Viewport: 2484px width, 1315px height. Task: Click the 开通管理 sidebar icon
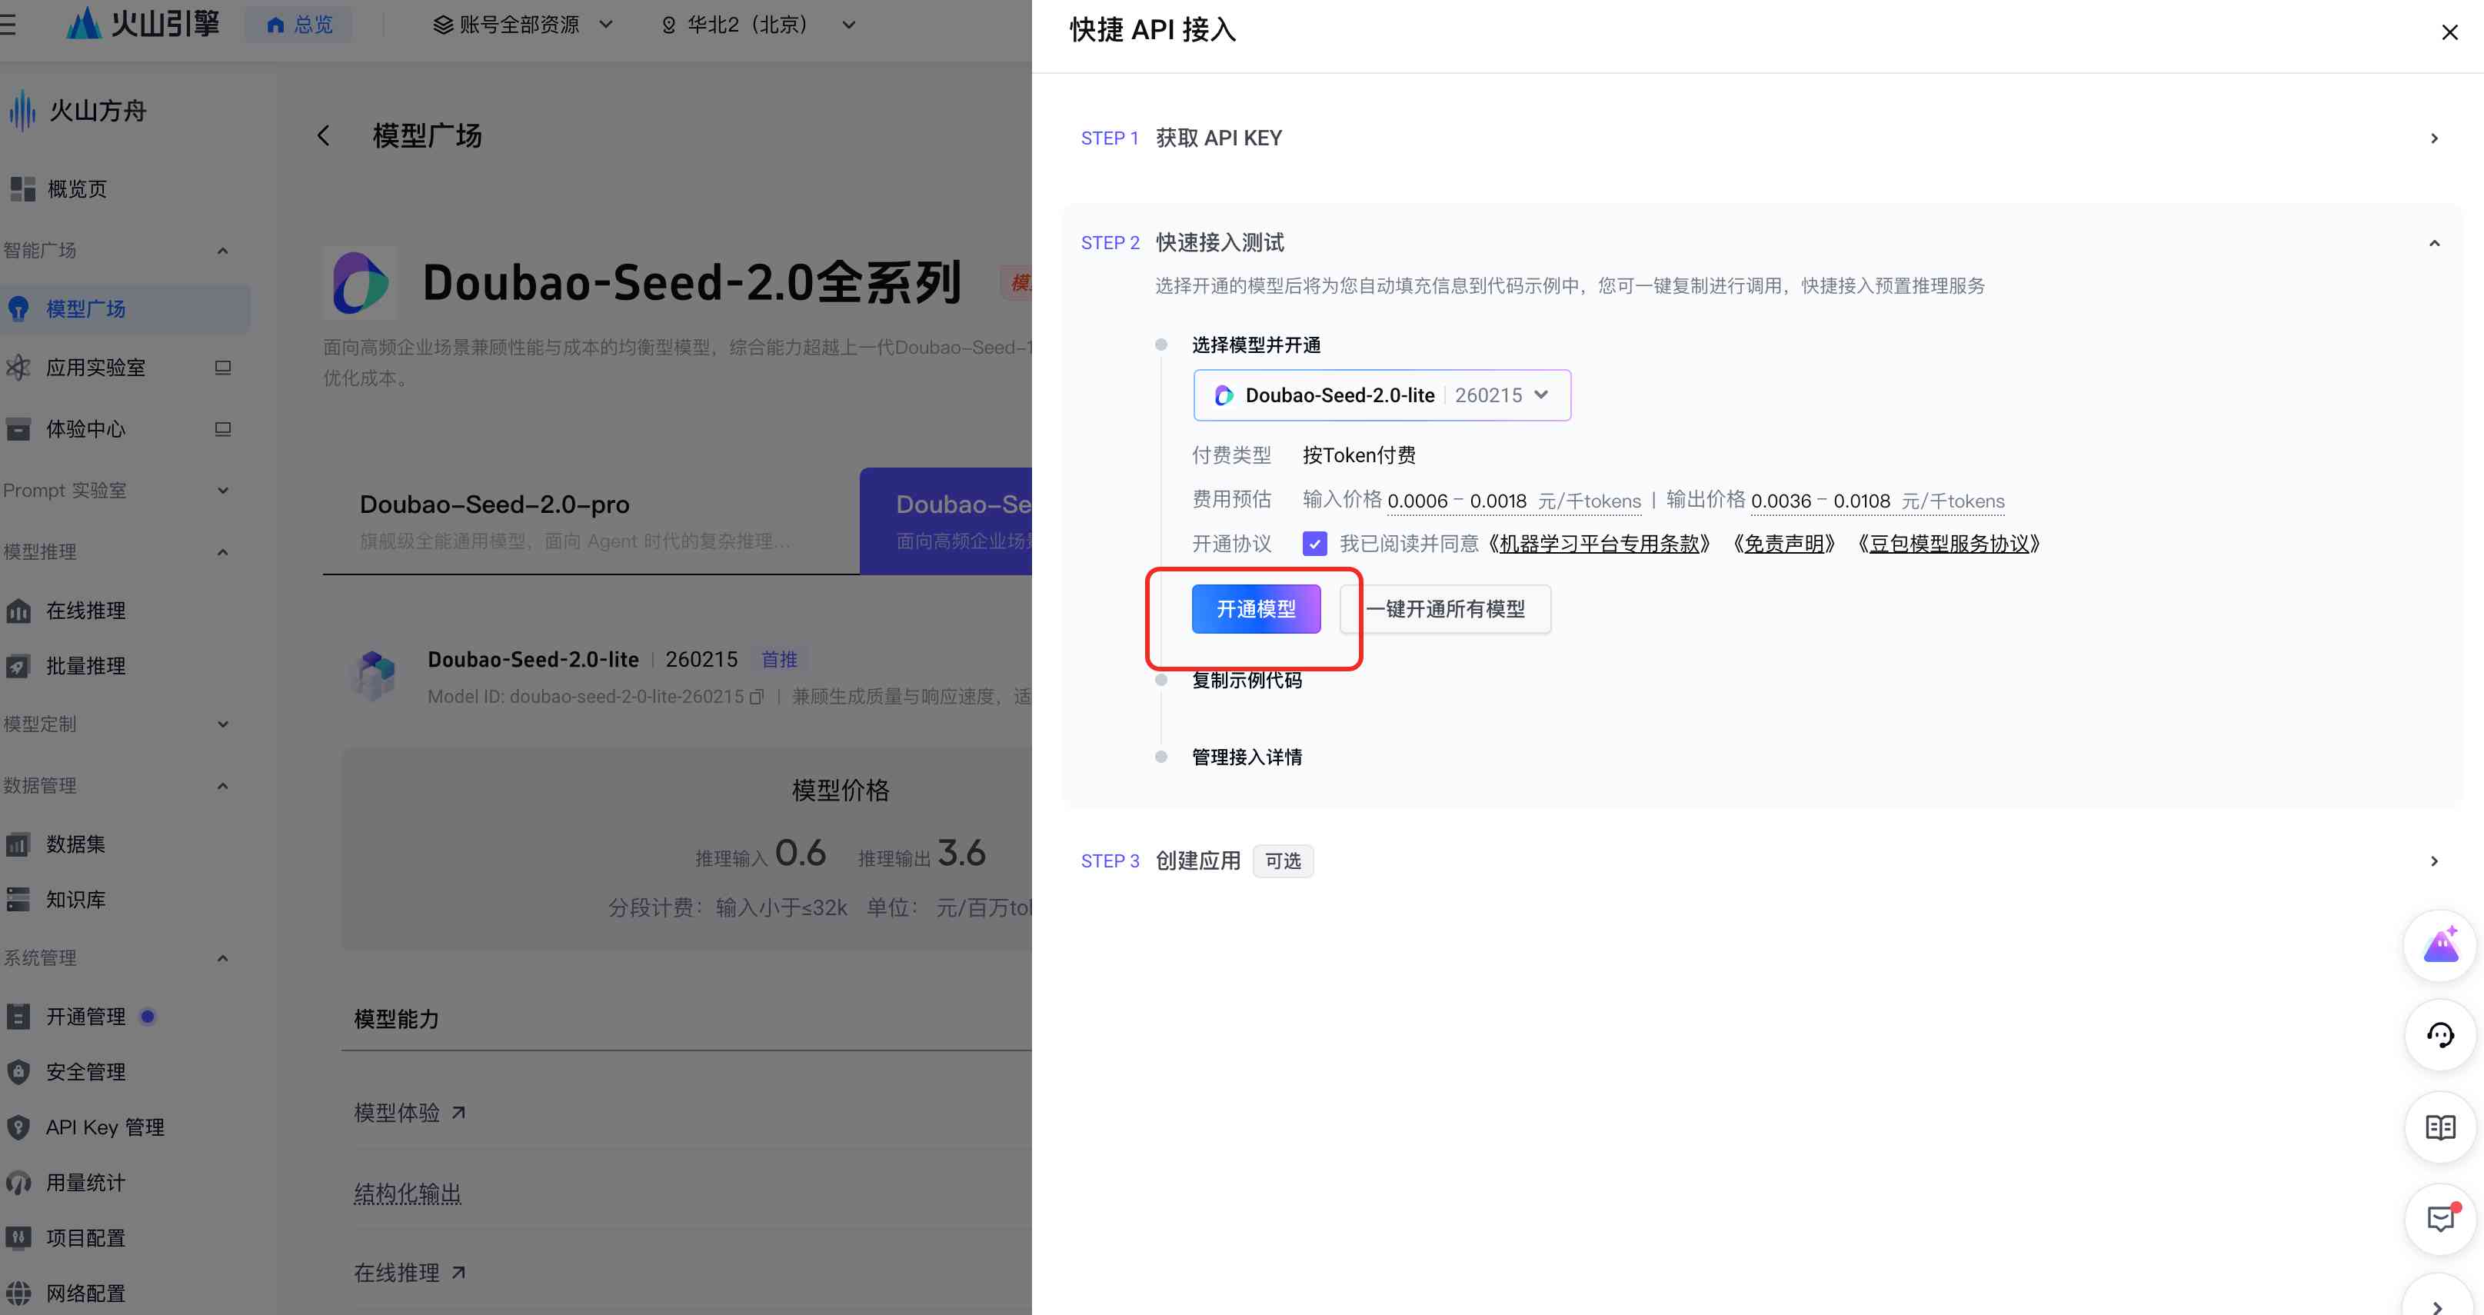[x=18, y=1017]
